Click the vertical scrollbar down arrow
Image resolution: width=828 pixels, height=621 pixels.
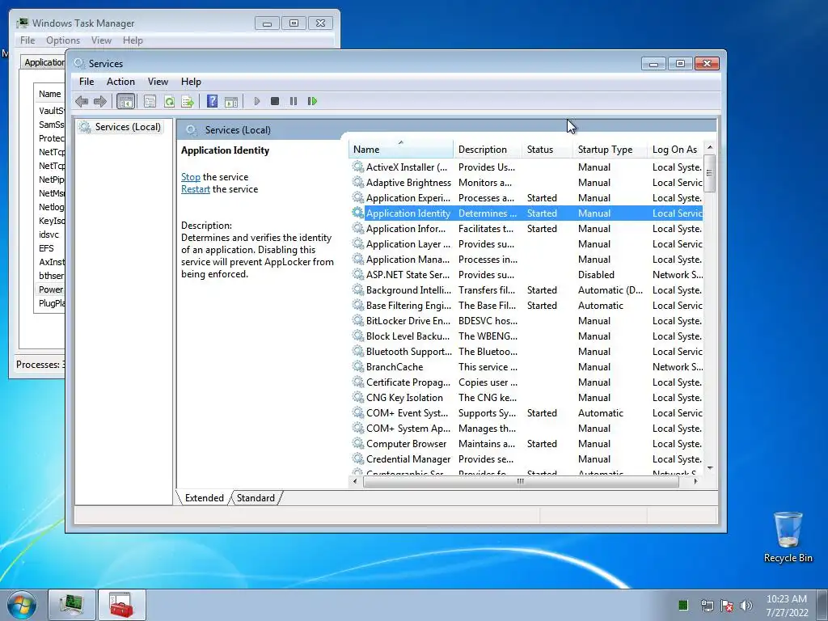pyautogui.click(x=710, y=468)
